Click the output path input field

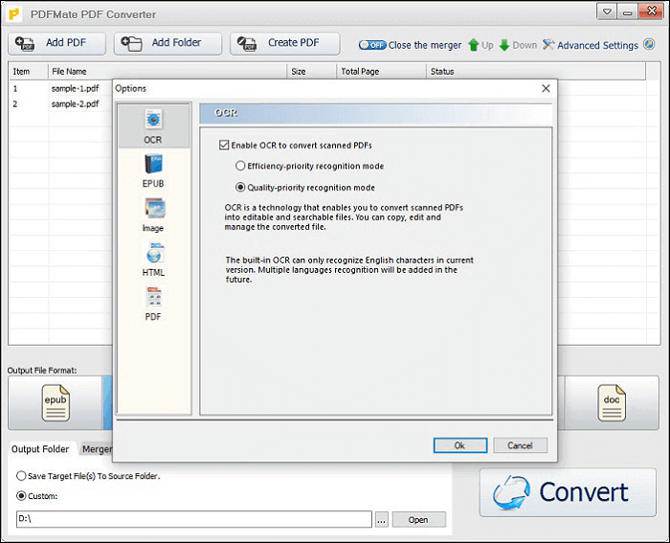click(194, 519)
